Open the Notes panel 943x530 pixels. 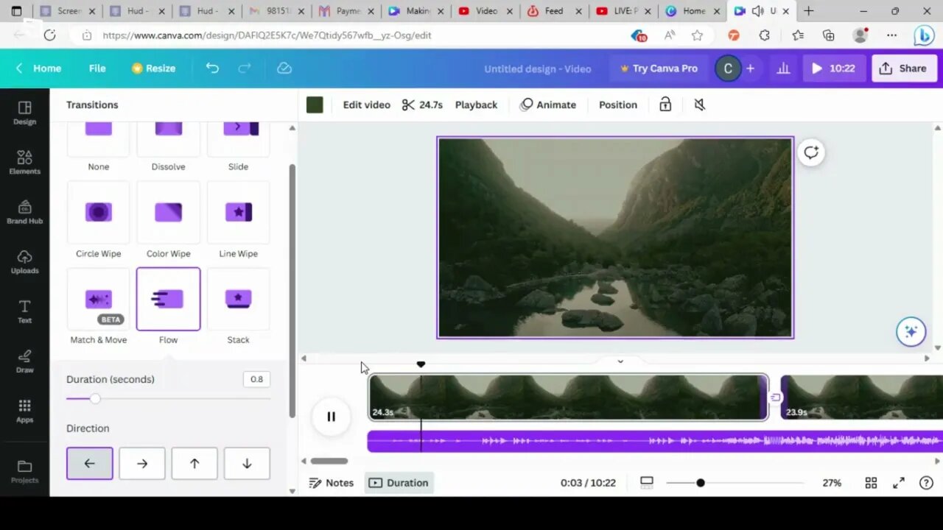pyautogui.click(x=332, y=483)
